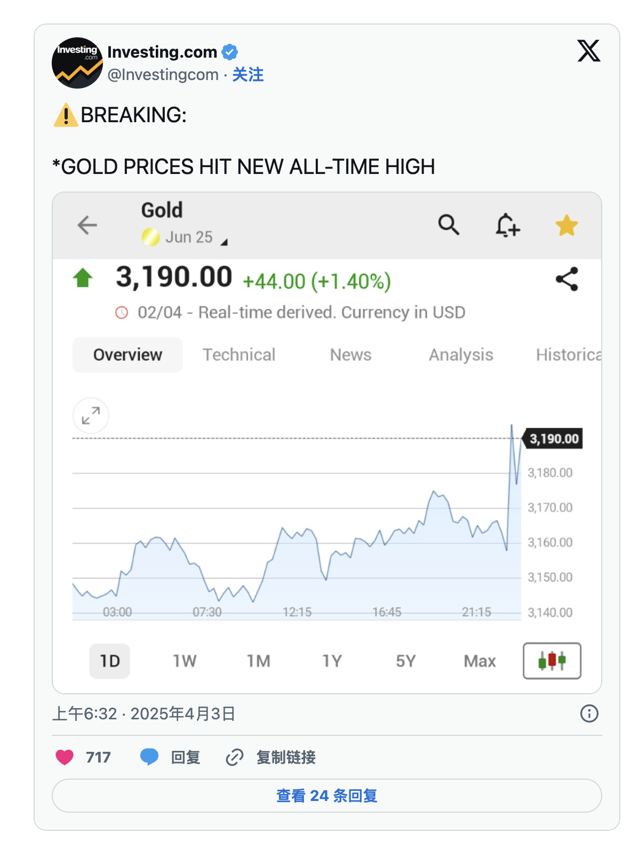The width and height of the screenshot is (639, 857).
Task: Share the gold quote via share icon
Action: point(566,279)
